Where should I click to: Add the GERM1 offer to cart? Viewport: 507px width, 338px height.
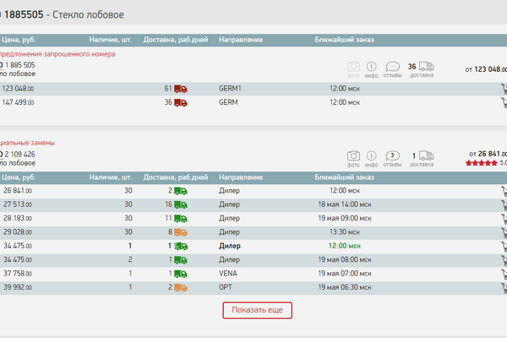tap(504, 89)
